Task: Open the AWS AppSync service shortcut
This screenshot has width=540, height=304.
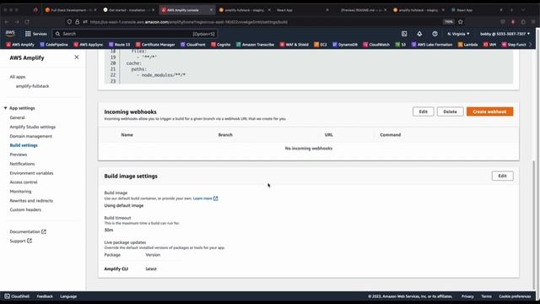Action: tap(88, 45)
